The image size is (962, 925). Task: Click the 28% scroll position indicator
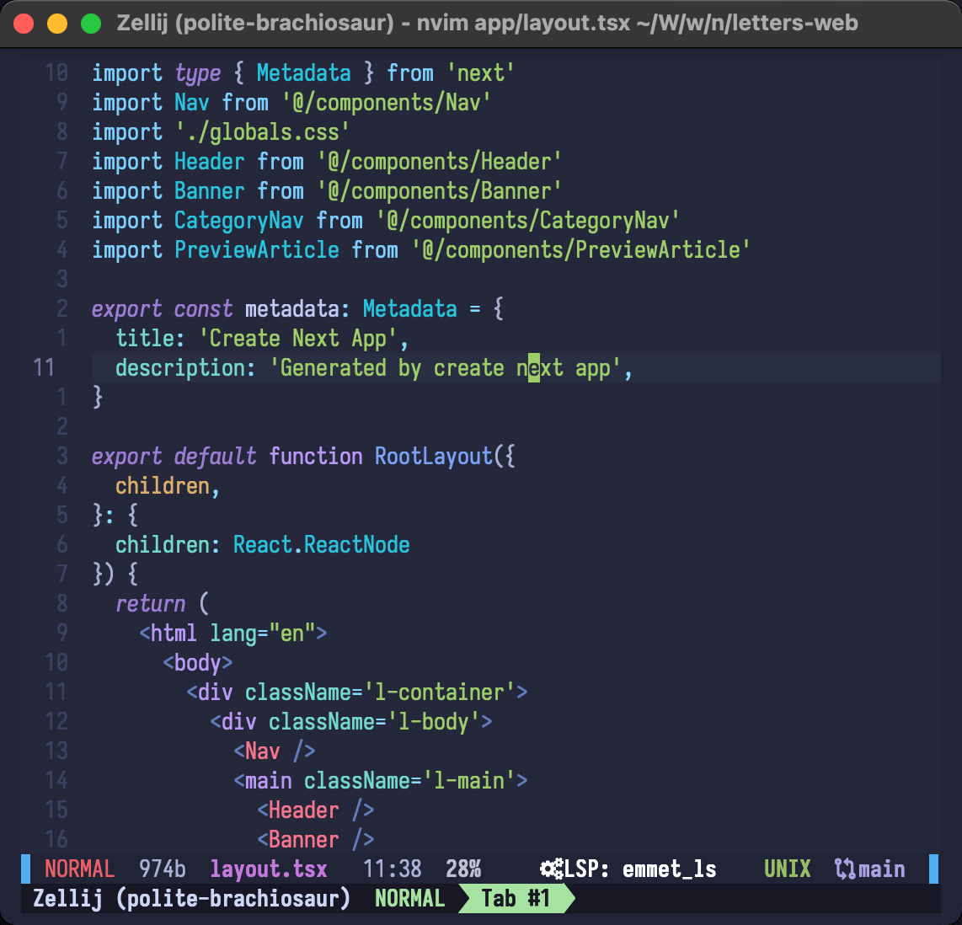[x=463, y=869]
